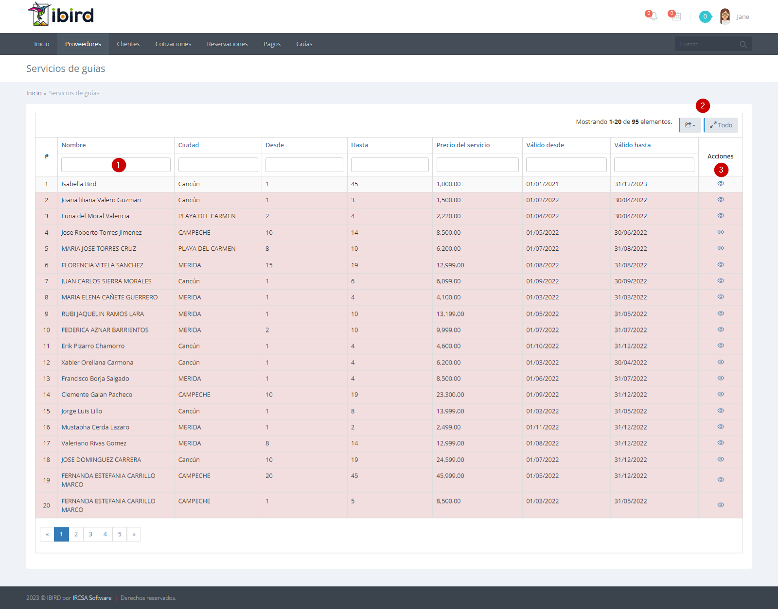The image size is (778, 609).
Task: Open the calendar notifications icon
Action: click(675, 16)
